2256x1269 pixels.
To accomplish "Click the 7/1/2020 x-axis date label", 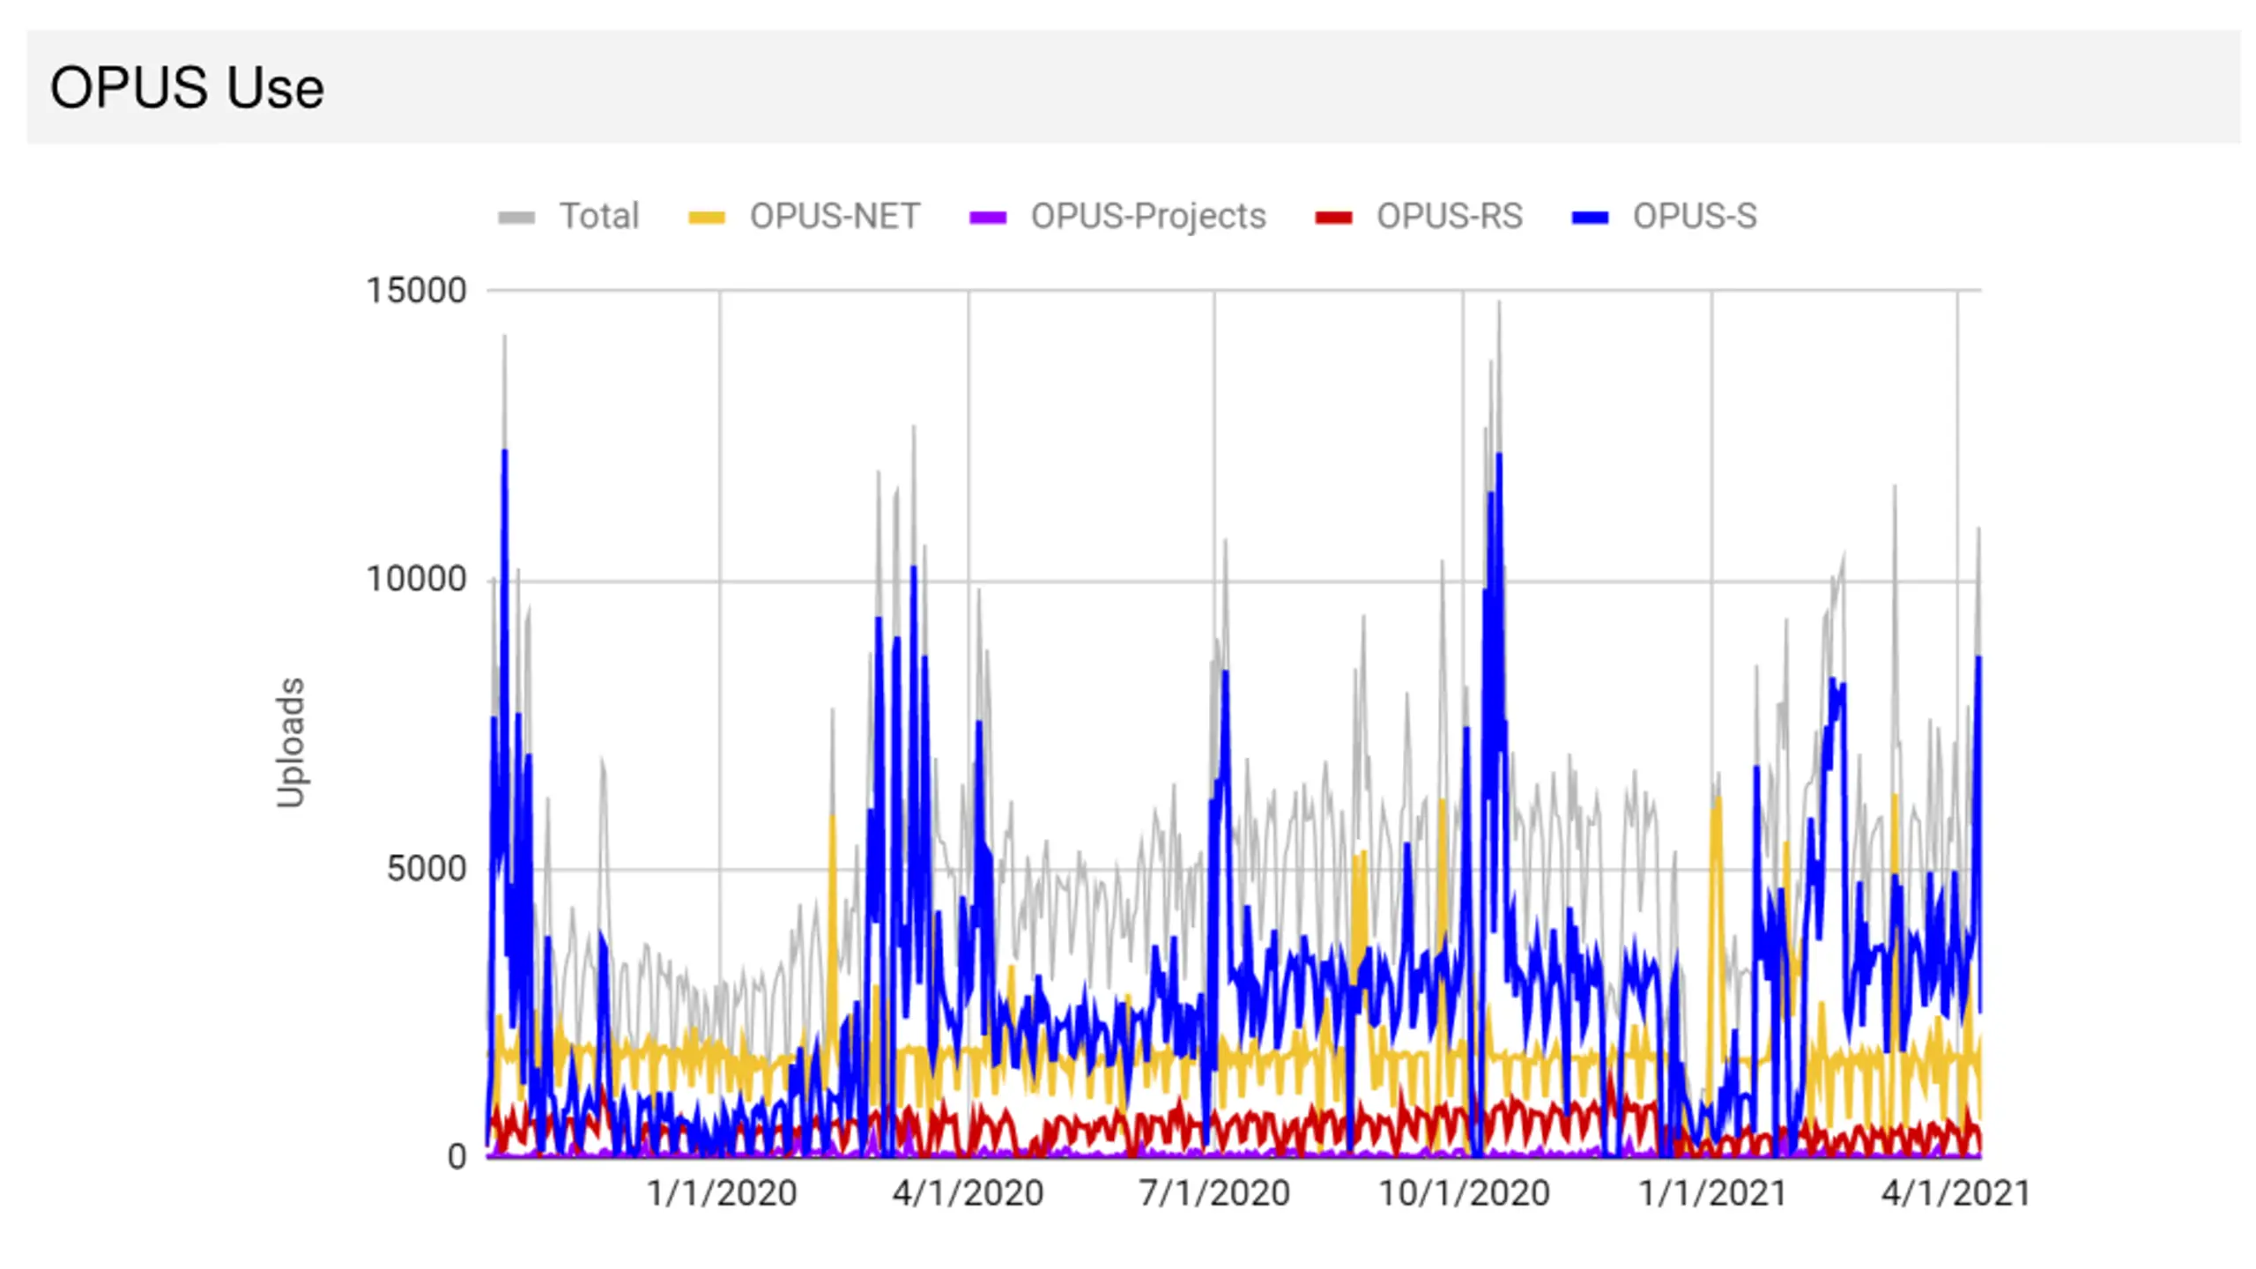I will point(1214,1194).
